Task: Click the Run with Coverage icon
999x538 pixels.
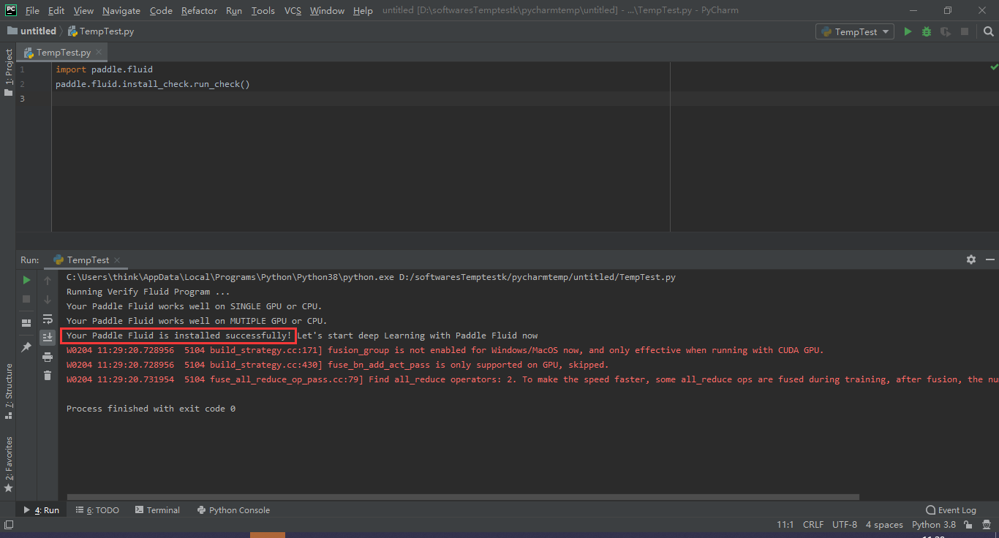Action: click(x=946, y=31)
